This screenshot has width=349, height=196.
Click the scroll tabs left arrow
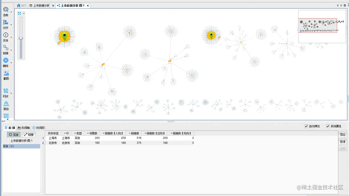pyautogui.click(x=338, y=6)
